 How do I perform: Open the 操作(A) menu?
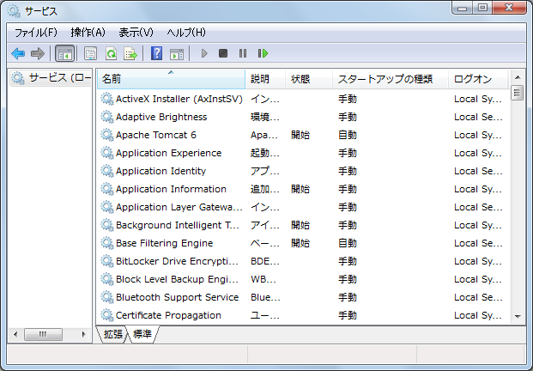click(x=88, y=32)
